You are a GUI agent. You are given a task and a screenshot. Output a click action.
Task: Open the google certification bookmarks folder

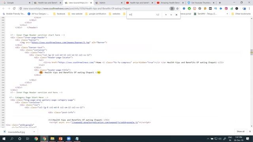[x=96, y=14]
